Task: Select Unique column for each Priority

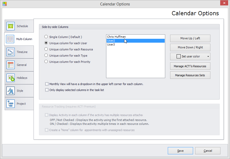Action: pyautogui.click(x=46, y=62)
